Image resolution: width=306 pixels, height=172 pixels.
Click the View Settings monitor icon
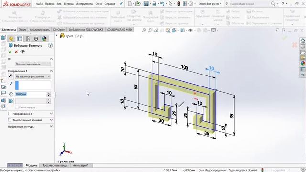coord(214,30)
